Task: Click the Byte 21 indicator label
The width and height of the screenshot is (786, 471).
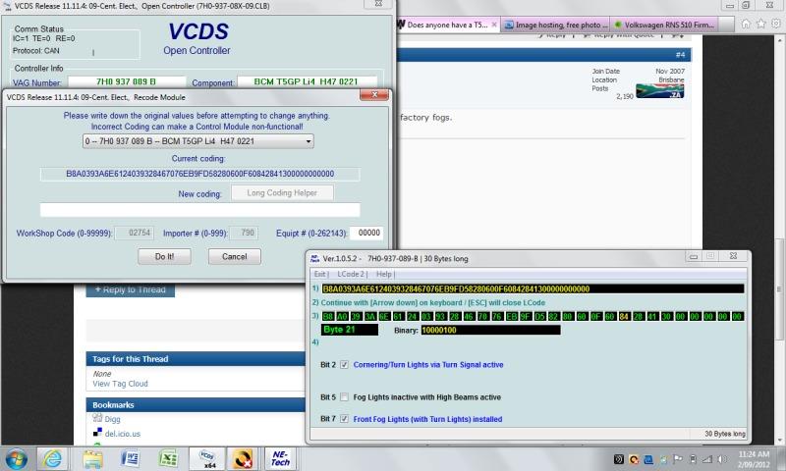Action: coord(350,330)
